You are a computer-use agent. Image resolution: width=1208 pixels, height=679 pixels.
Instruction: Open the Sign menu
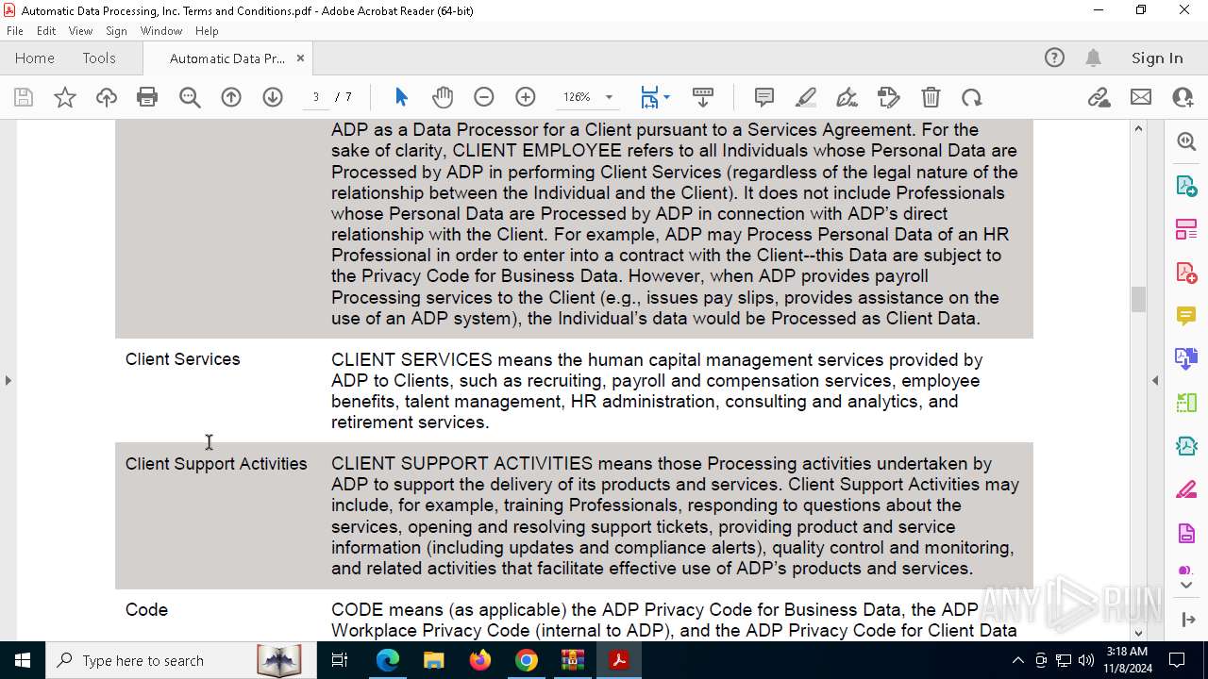coord(117,31)
